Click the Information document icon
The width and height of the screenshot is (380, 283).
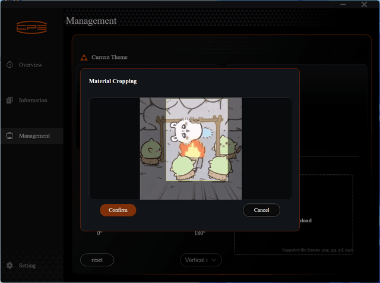click(x=9, y=100)
